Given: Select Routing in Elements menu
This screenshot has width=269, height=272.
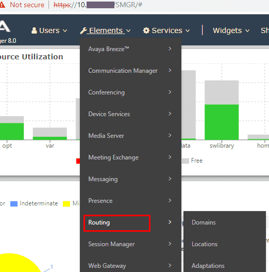Looking at the screenshot, I should pos(99,222).
